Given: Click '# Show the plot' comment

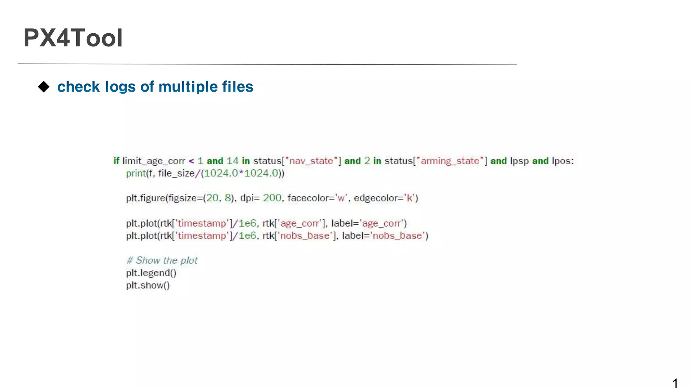Looking at the screenshot, I should pyautogui.click(x=162, y=260).
